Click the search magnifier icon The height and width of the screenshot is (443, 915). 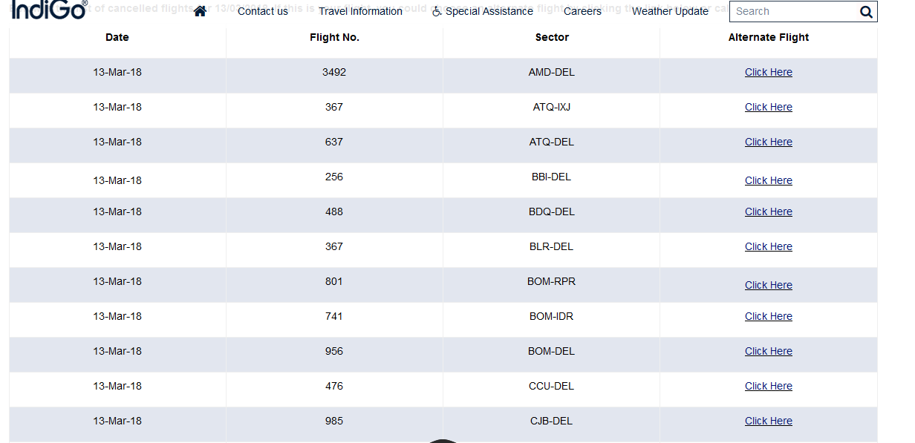tap(866, 12)
